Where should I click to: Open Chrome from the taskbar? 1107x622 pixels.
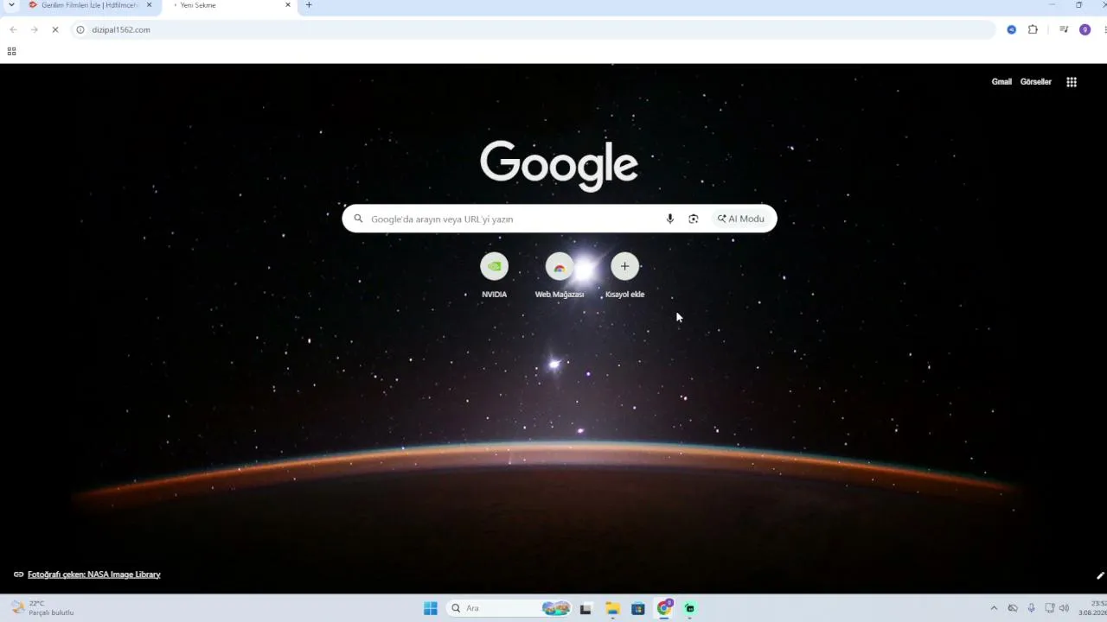(664, 608)
